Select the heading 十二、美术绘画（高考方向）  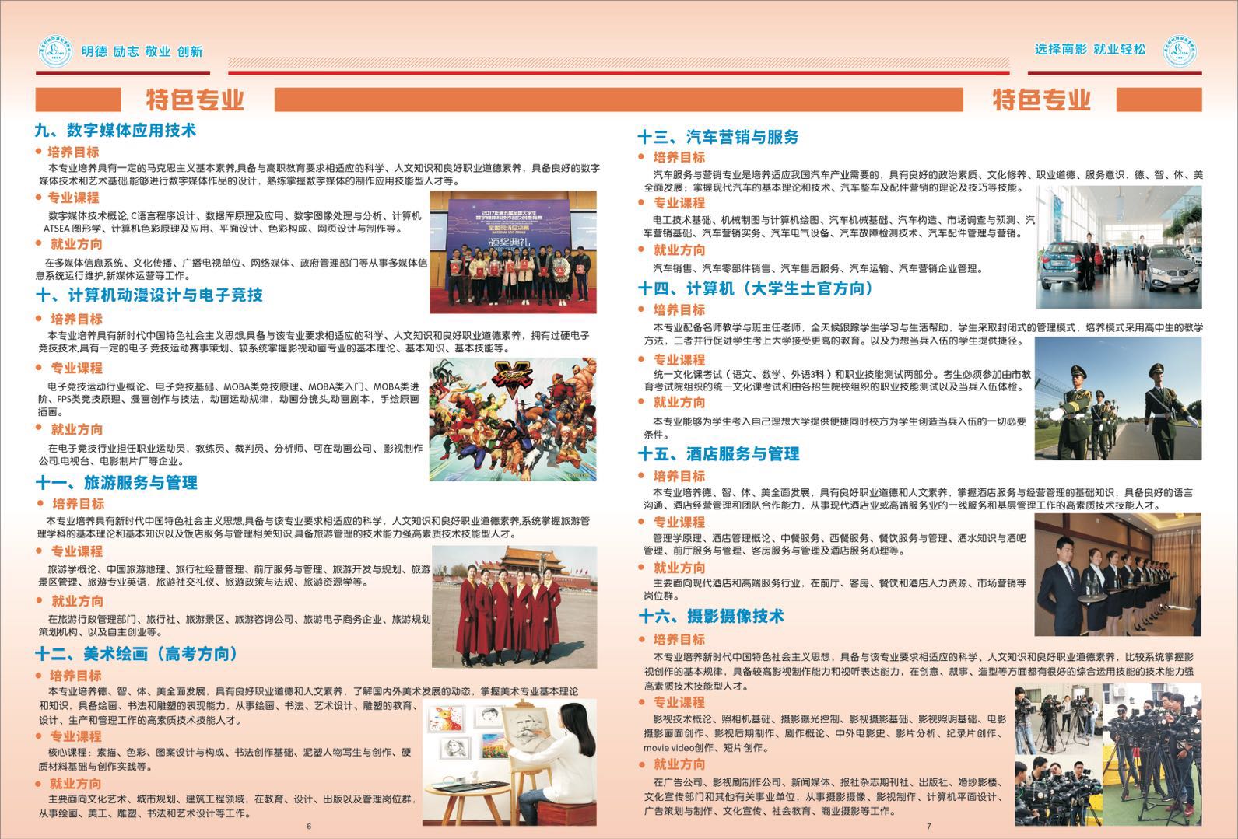(136, 653)
